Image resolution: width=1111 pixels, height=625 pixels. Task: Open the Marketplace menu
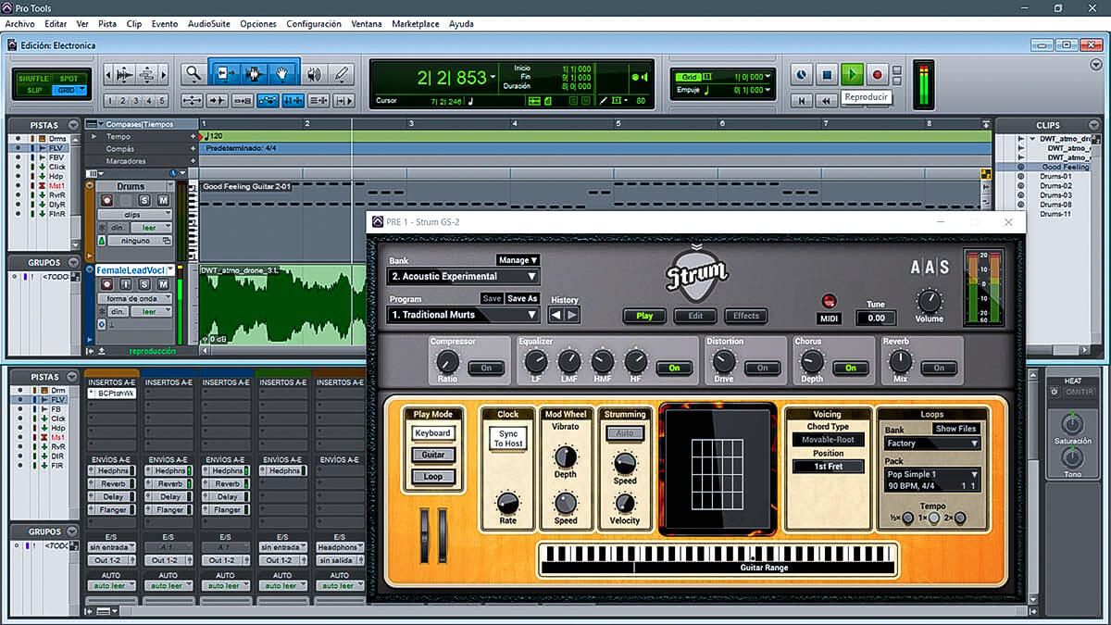click(x=416, y=24)
